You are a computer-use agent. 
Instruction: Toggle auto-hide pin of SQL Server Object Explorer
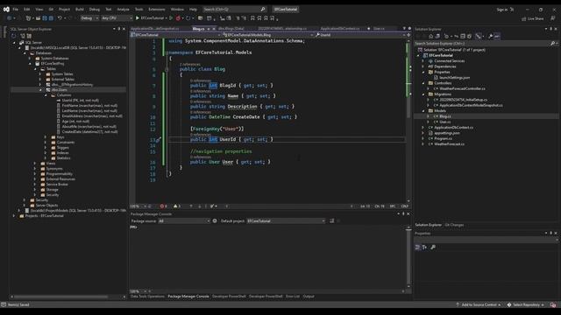(119, 29)
